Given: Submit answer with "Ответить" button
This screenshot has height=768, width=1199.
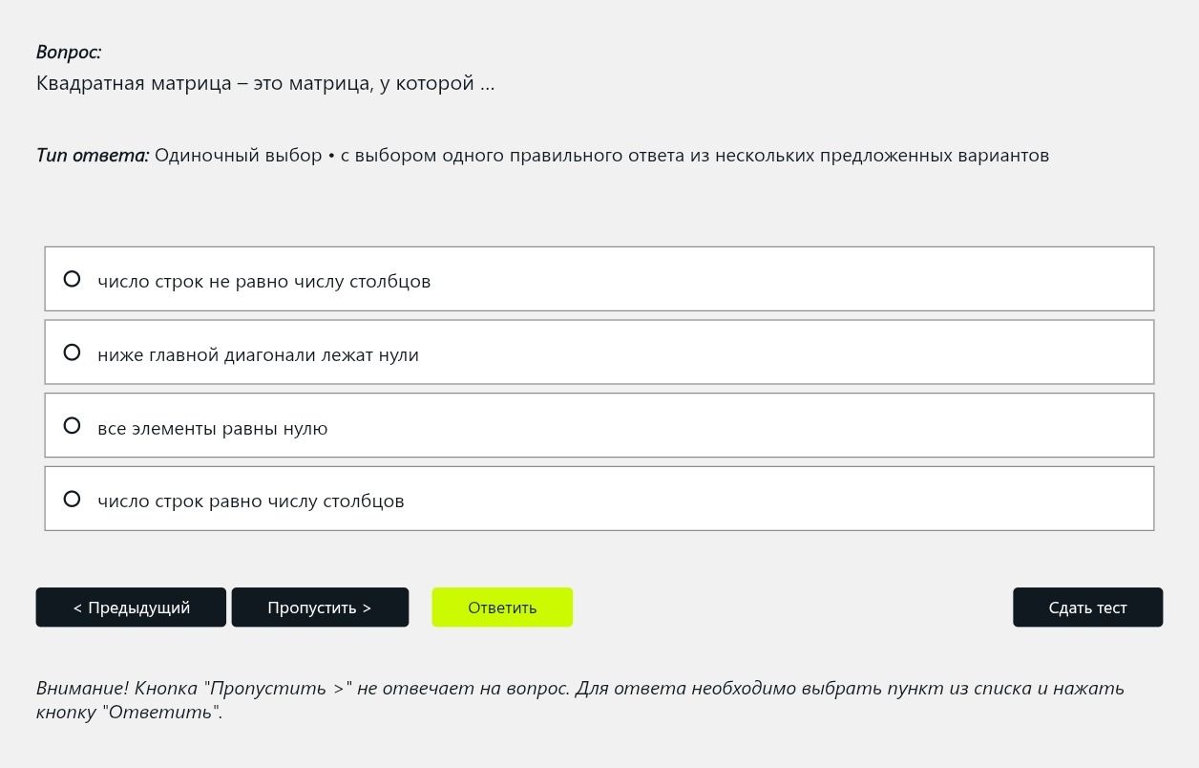Looking at the screenshot, I should pyautogui.click(x=502, y=608).
